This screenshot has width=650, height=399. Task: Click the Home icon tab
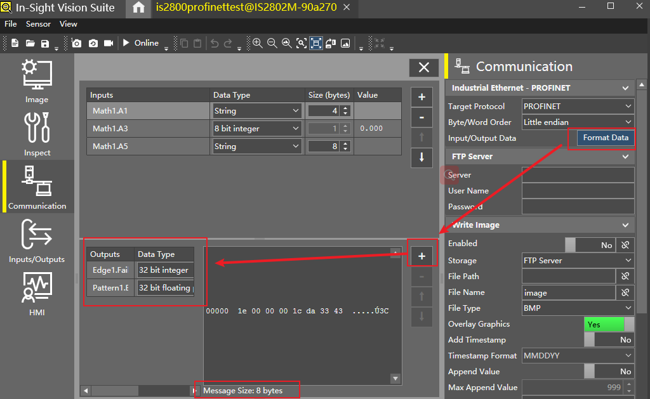tap(138, 8)
